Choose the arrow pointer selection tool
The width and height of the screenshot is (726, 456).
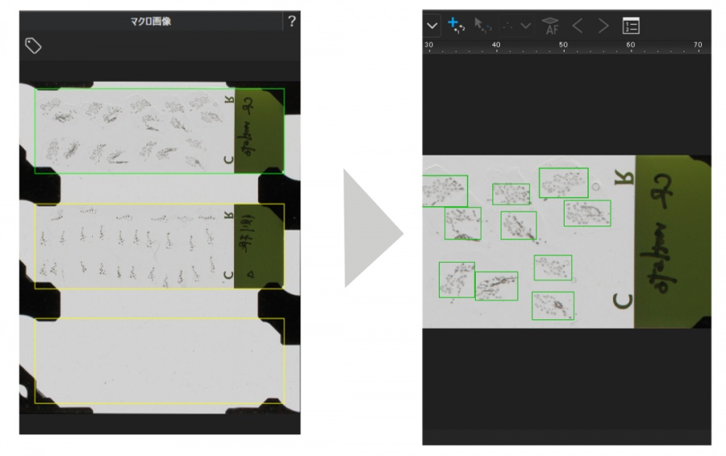tap(482, 26)
